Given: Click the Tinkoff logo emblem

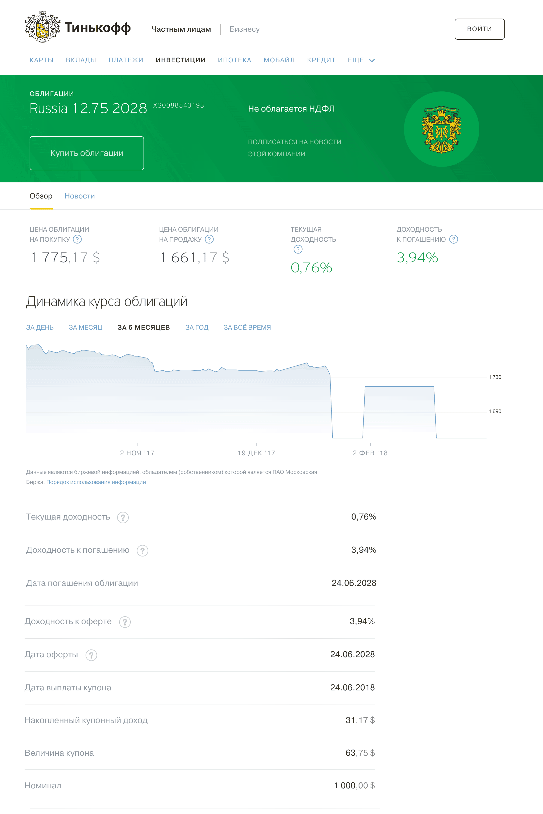Looking at the screenshot, I should (x=42, y=27).
